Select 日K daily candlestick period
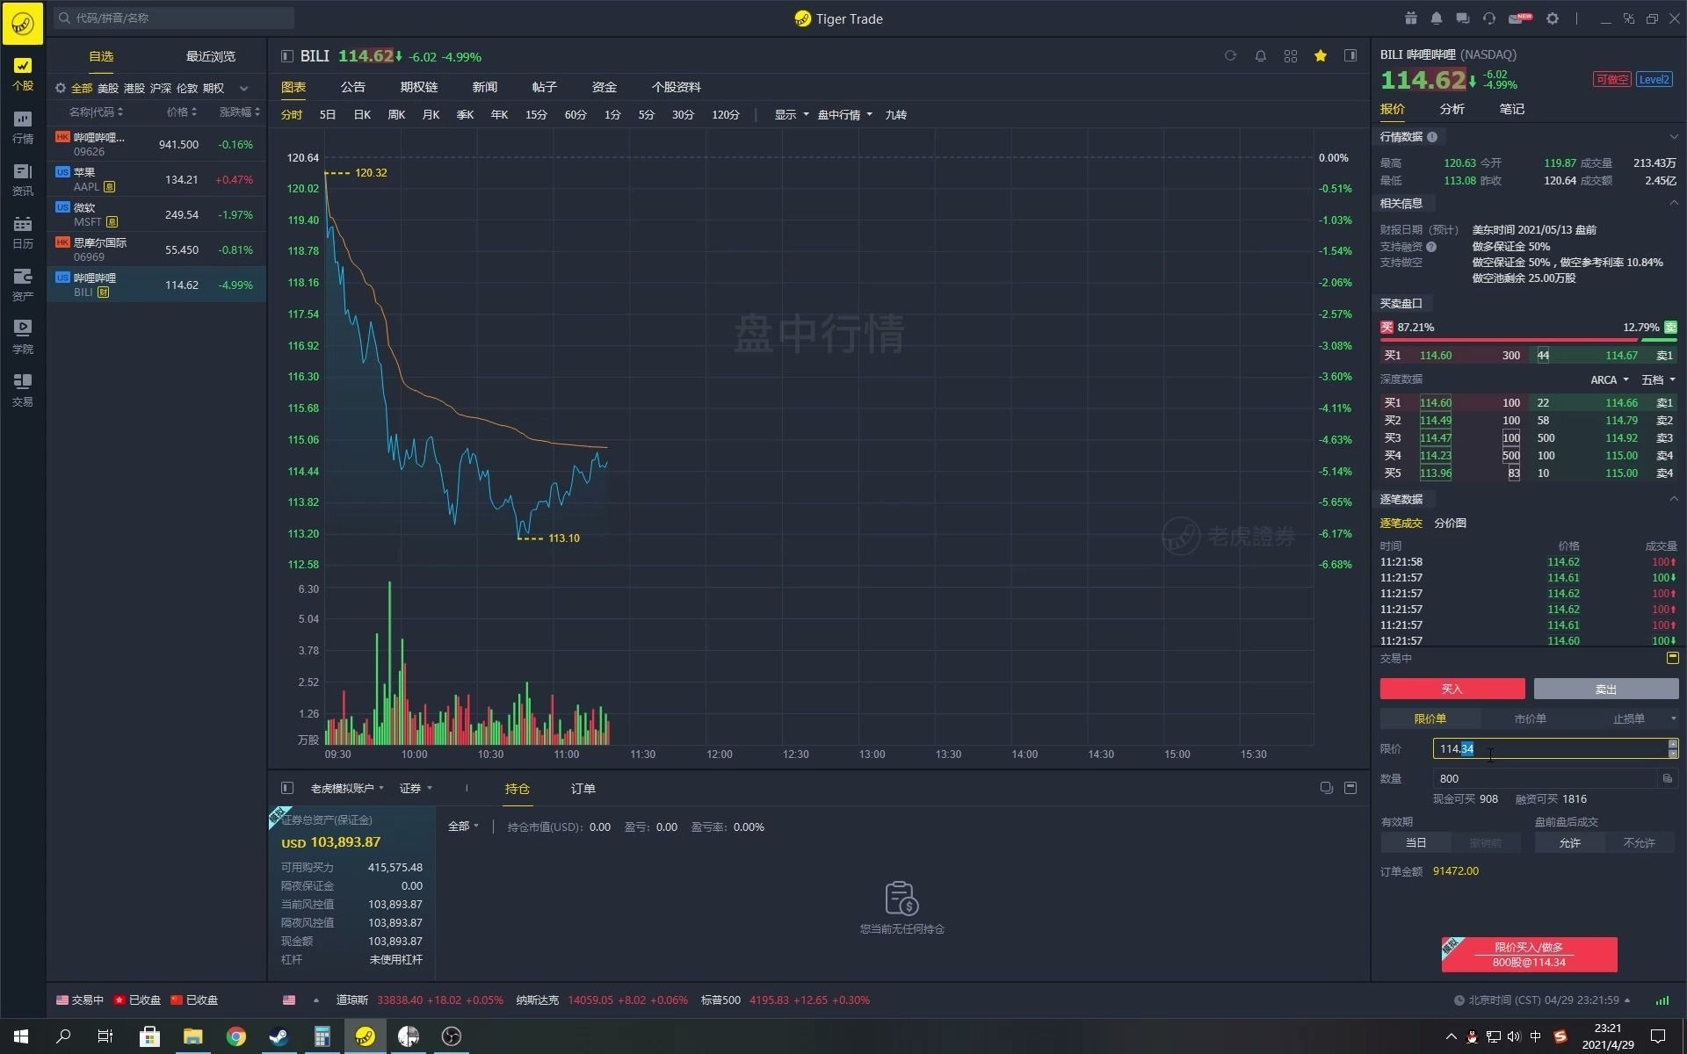The image size is (1687, 1054). click(362, 115)
